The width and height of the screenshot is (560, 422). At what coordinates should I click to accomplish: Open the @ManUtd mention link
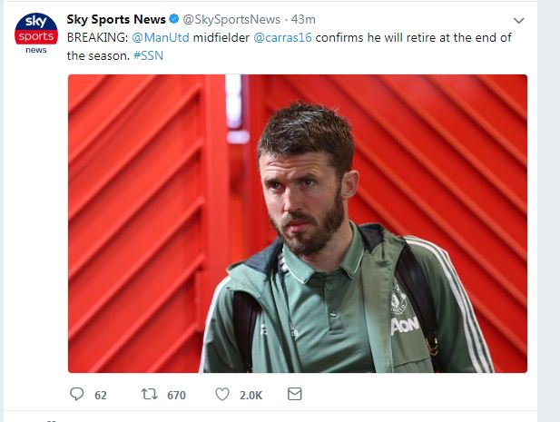tap(161, 37)
